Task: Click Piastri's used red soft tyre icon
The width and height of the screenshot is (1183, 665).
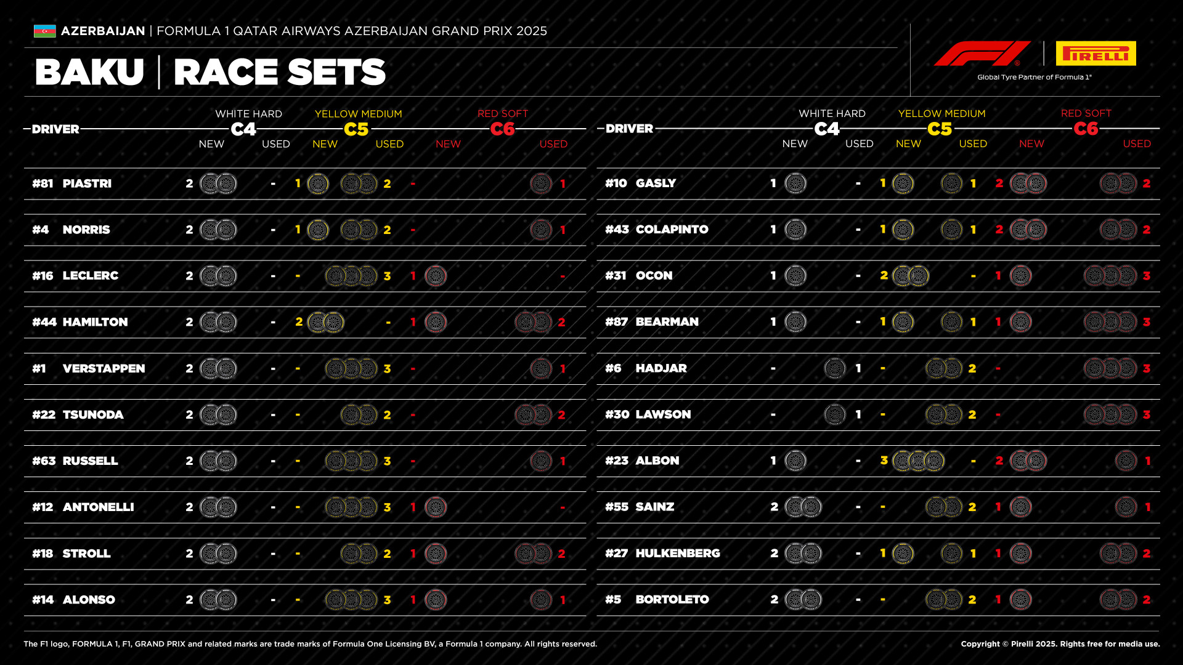Action: 541,183
